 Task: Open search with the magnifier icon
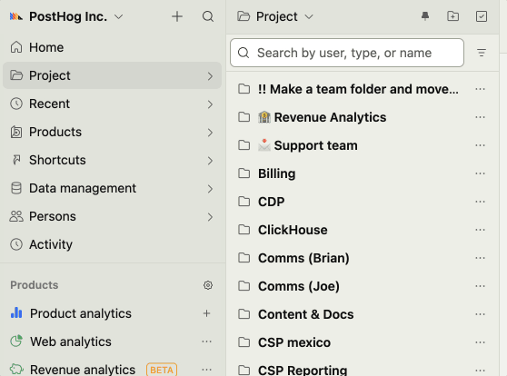pyautogui.click(x=208, y=16)
